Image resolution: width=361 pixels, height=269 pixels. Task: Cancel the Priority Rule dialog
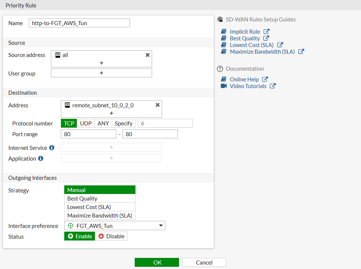pyautogui.click(x=204, y=262)
